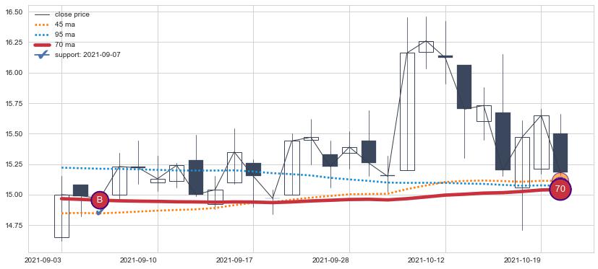
Task: Click the 2021-09-17 x-axis date label
Action: (234, 260)
